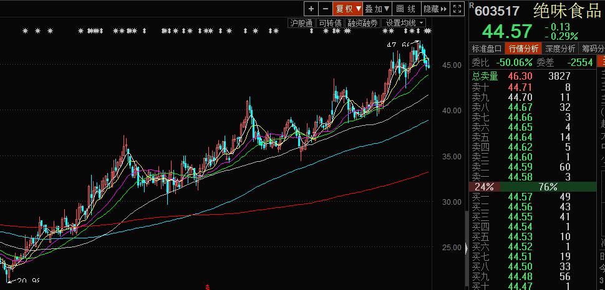Toggle the 融资融券 indicator
This screenshot has width=605, height=290.
click(363, 23)
